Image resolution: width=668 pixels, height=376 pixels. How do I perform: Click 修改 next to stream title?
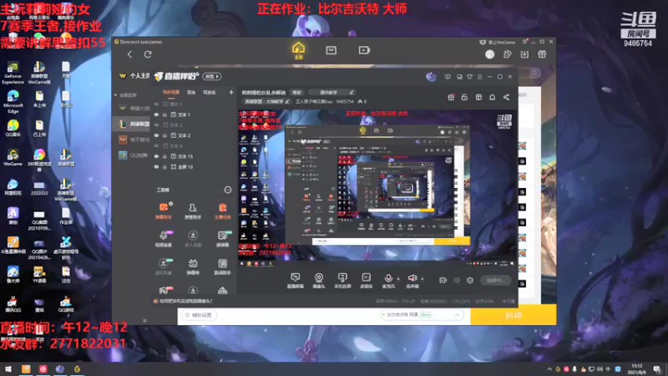296,93
